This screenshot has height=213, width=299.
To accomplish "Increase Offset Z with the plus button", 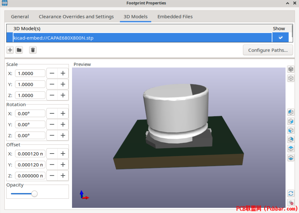I will 63,176.
